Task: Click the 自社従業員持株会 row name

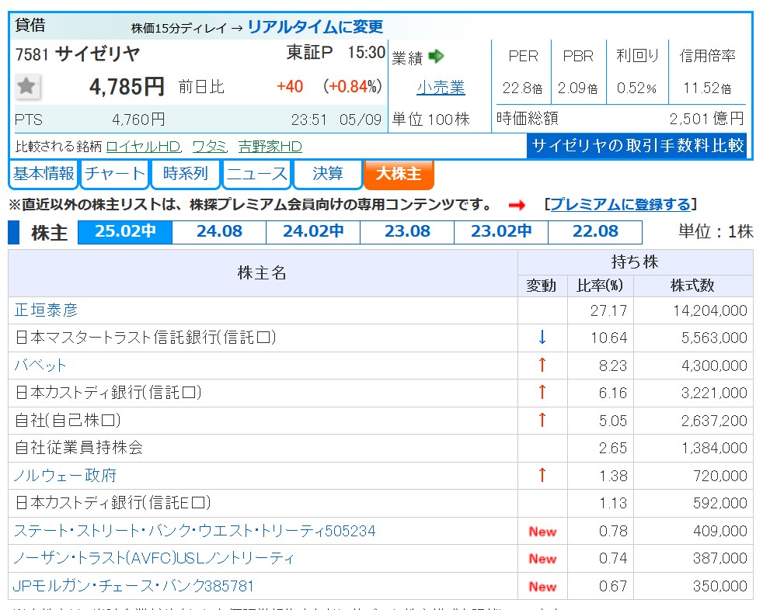Action: [x=78, y=448]
